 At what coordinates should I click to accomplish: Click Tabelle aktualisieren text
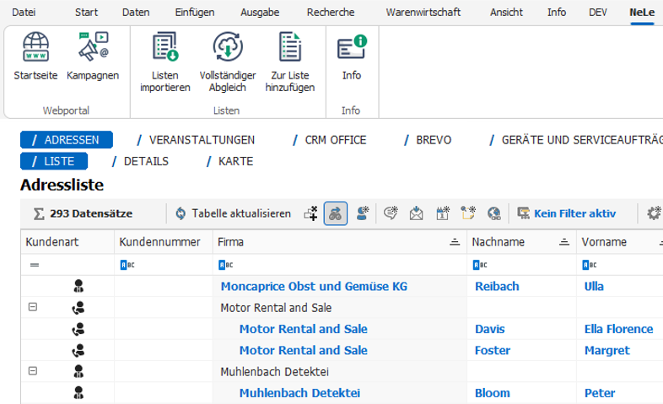click(x=241, y=213)
